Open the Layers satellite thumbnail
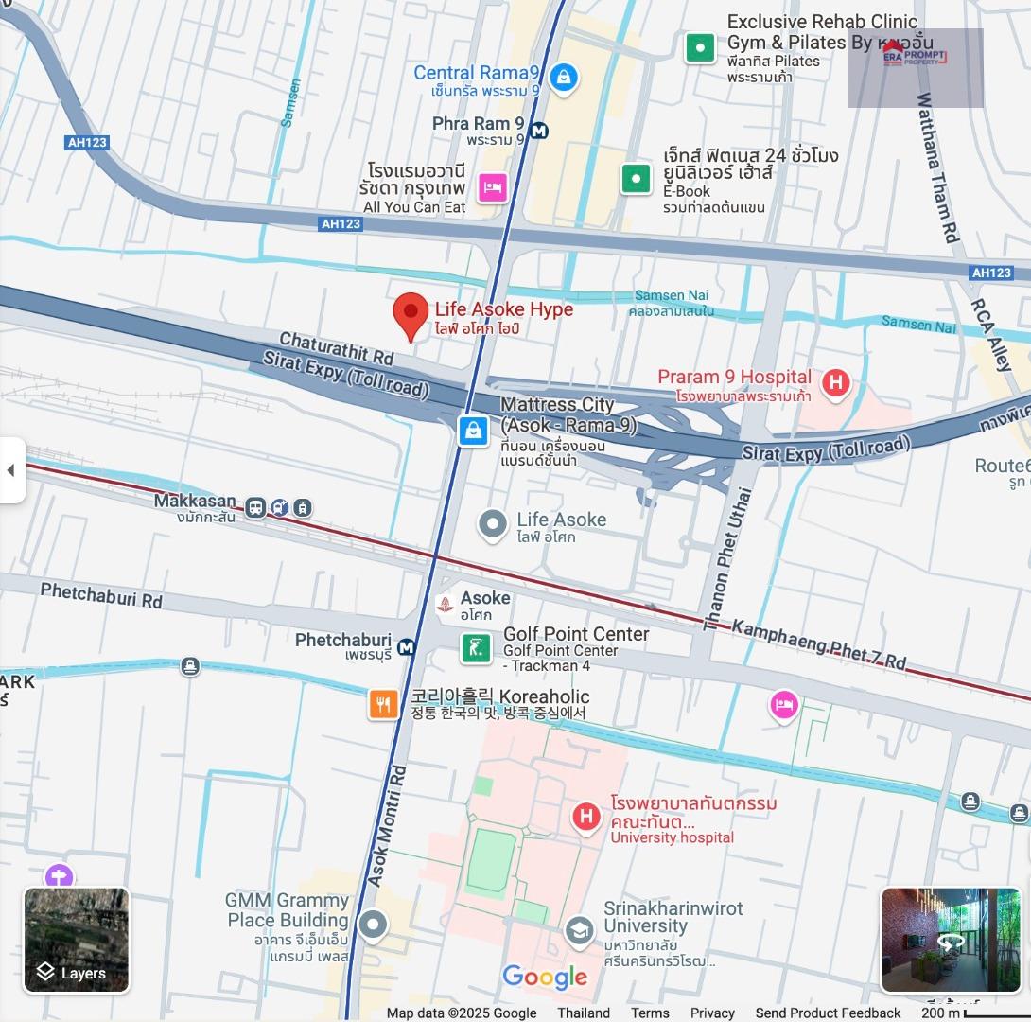1031x1022 pixels. (x=77, y=940)
